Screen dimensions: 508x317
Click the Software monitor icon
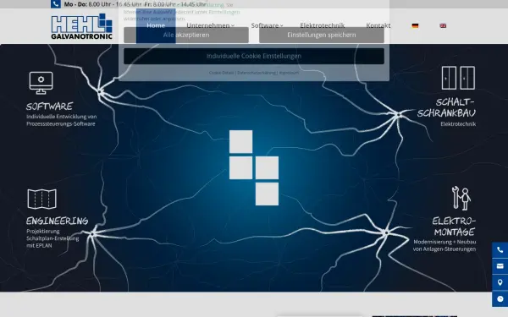click(41, 83)
